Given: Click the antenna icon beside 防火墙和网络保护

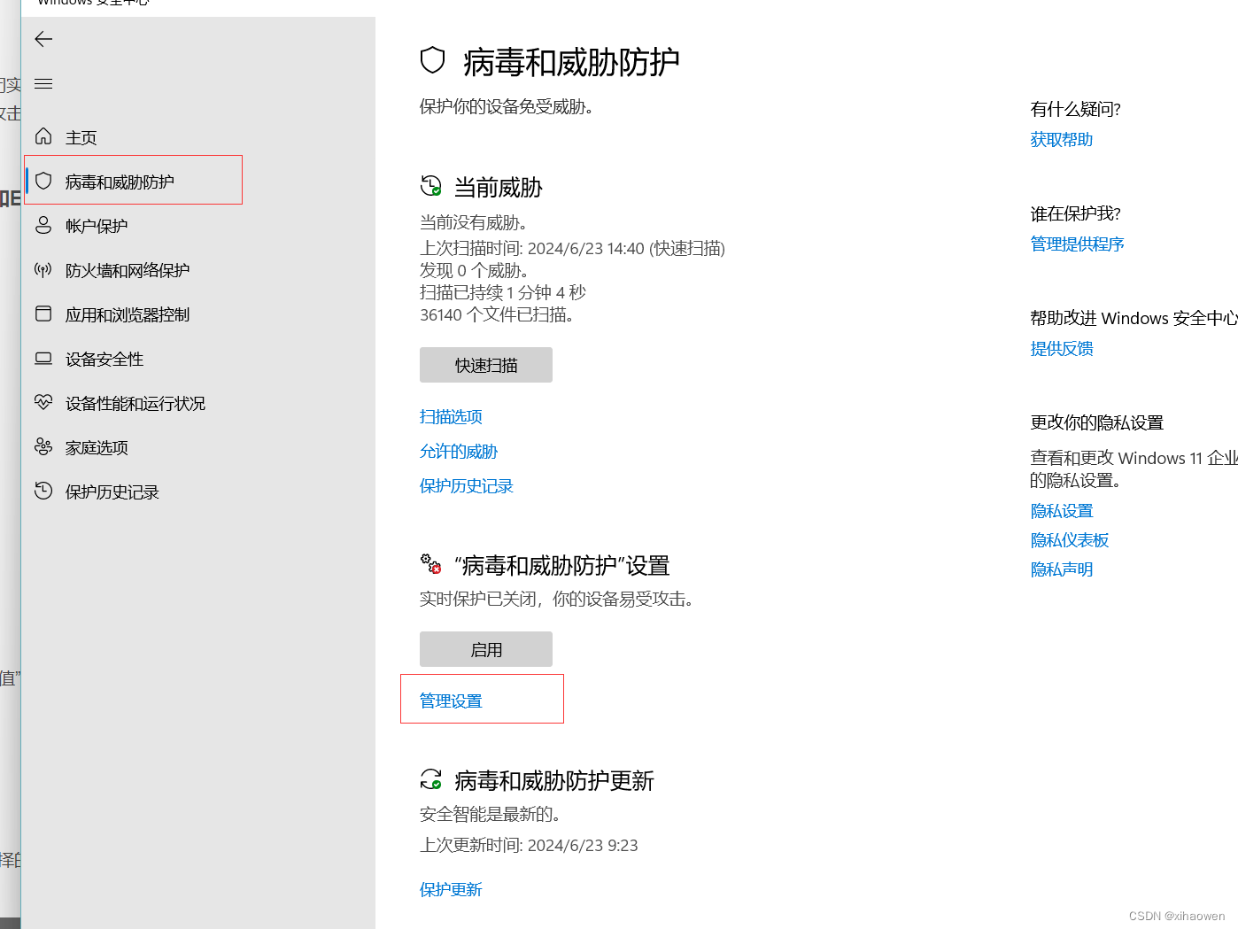Looking at the screenshot, I should coord(43,269).
